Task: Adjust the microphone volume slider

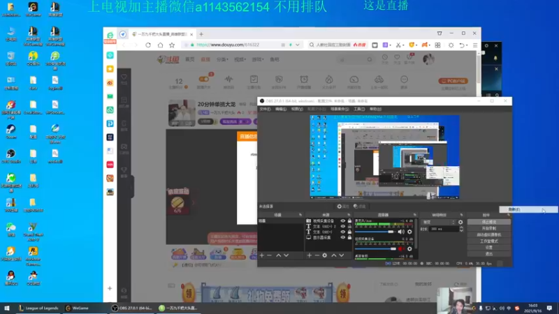Action: coord(375,232)
